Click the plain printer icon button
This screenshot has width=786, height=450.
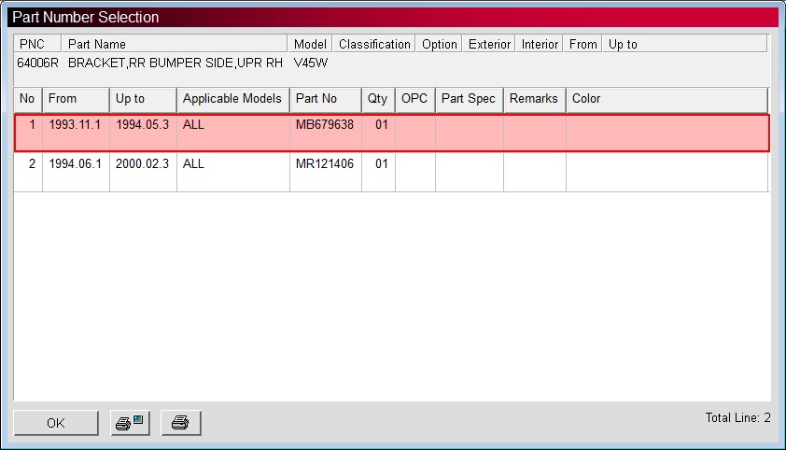(180, 423)
